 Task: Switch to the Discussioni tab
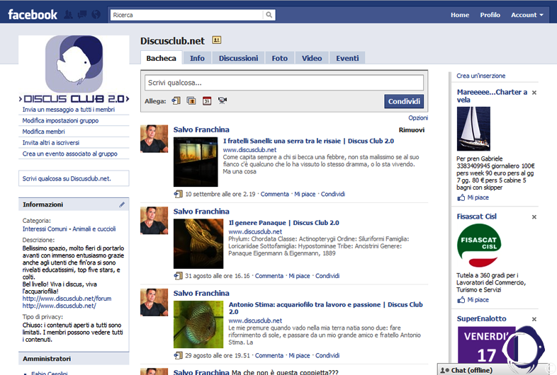[238, 58]
